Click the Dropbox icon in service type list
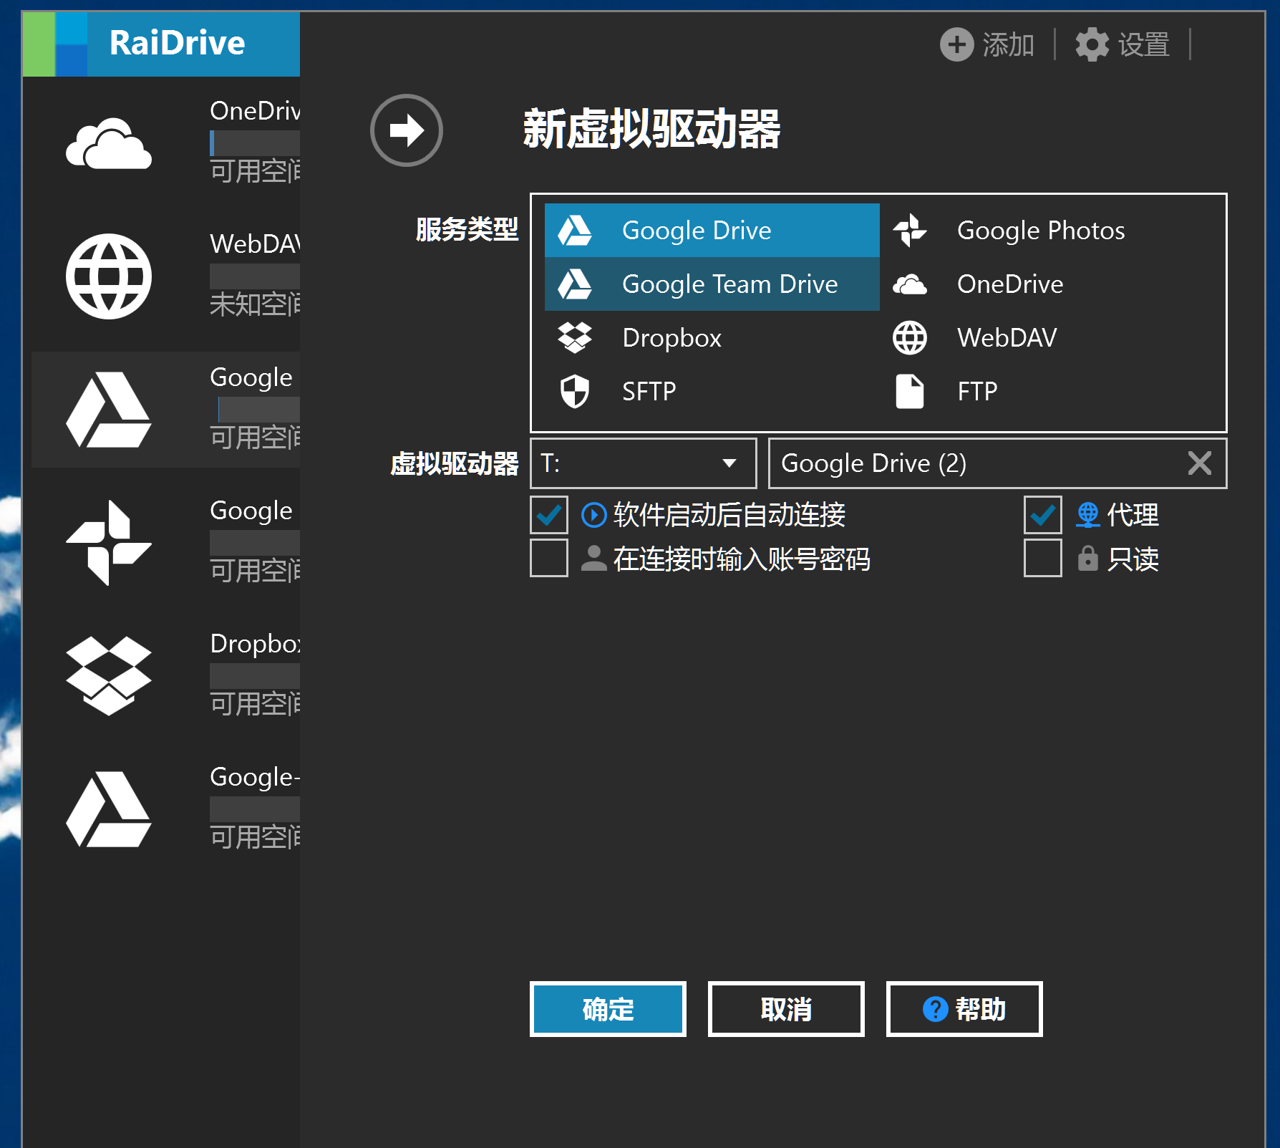The image size is (1280, 1148). click(574, 337)
